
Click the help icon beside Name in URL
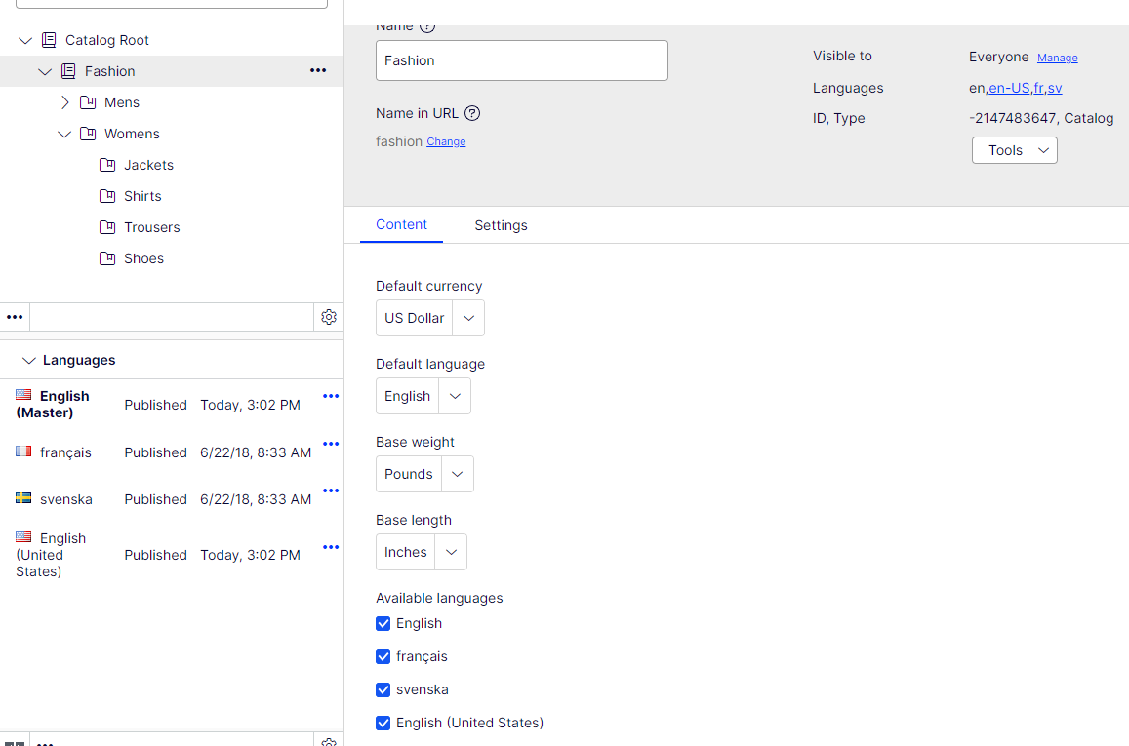[x=472, y=113]
